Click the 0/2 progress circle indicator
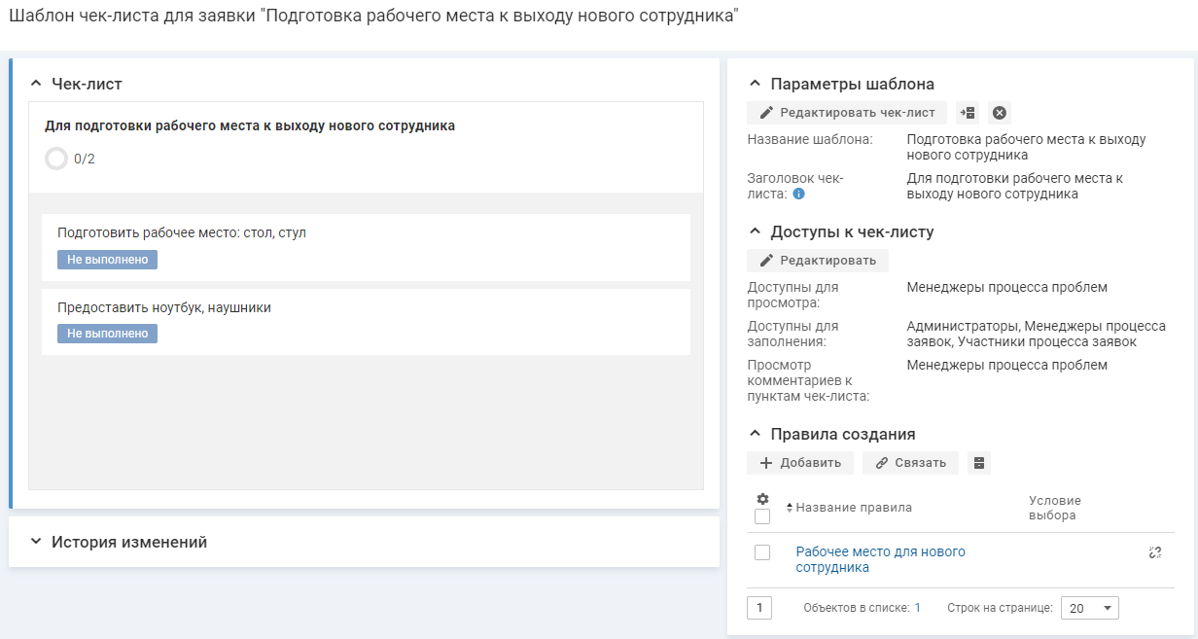This screenshot has width=1198, height=639. click(x=56, y=159)
